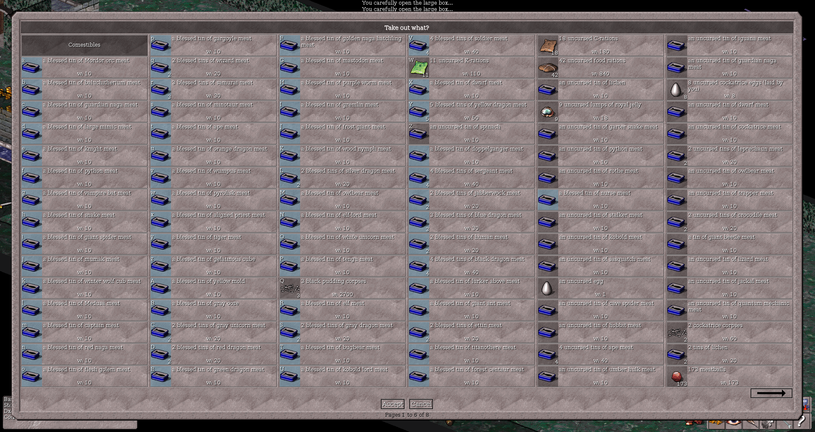Pick 'a blessed tin of white unicorn meat'
This screenshot has width=815, height=432.
click(343, 244)
